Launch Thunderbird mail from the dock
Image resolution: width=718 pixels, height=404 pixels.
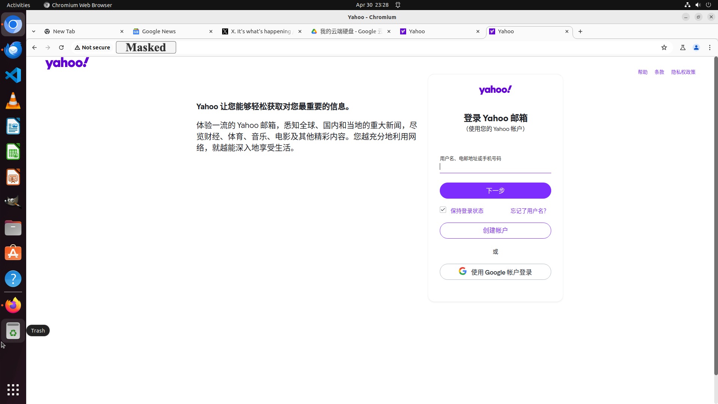click(x=13, y=50)
